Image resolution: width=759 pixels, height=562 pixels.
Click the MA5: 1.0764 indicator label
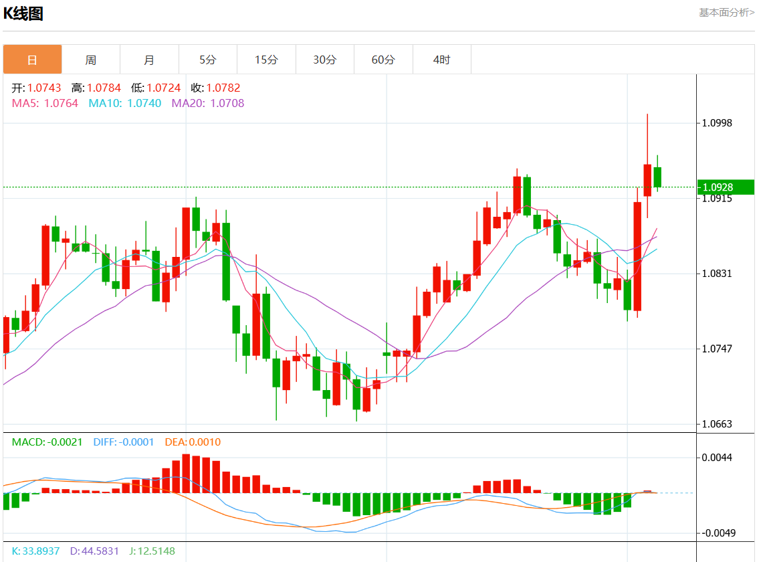(45, 103)
